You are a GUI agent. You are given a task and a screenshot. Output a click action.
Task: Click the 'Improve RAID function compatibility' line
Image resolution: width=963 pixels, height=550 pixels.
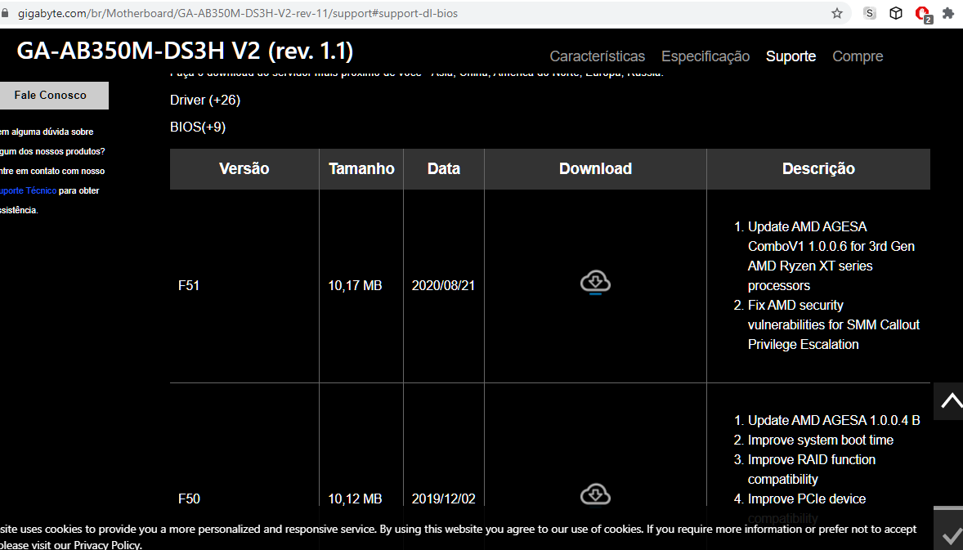811,470
